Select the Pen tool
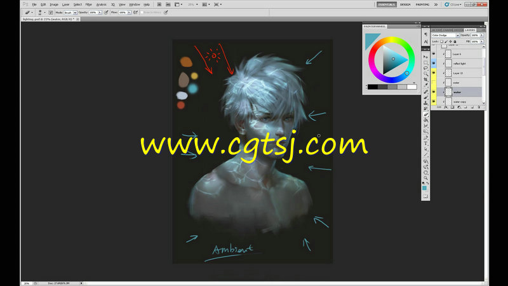The width and height of the screenshot is (508, 286). (425, 138)
